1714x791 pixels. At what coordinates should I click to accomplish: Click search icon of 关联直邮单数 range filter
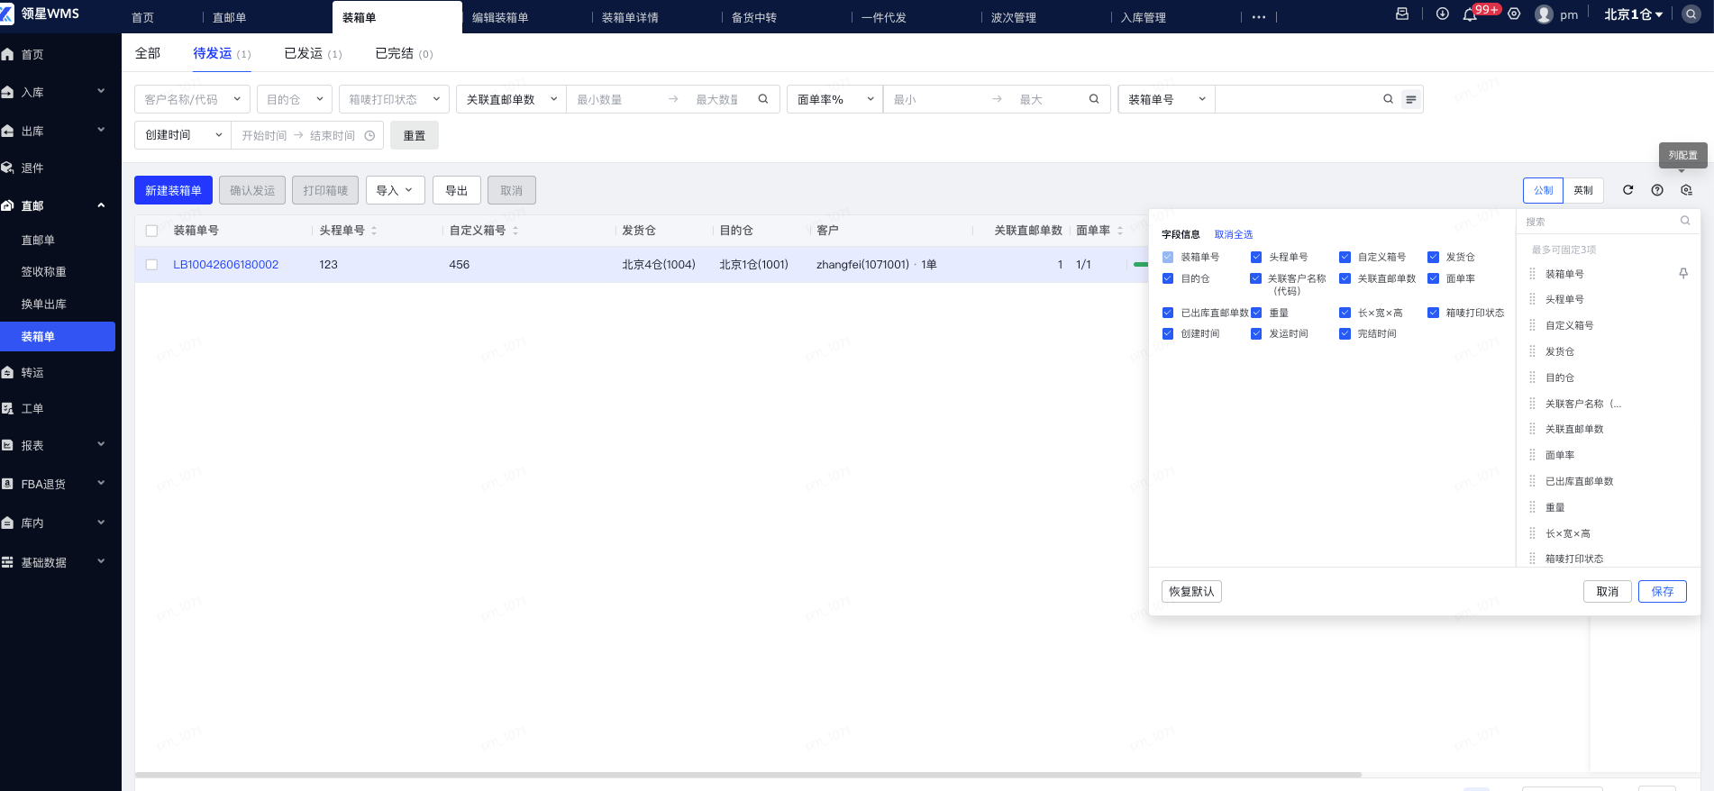763,99
